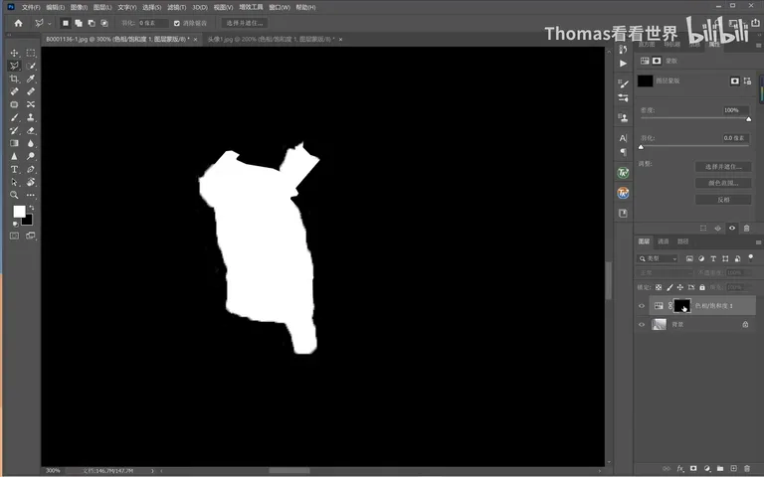Select the Clone Stamp tool
764x477 pixels.
tap(31, 117)
